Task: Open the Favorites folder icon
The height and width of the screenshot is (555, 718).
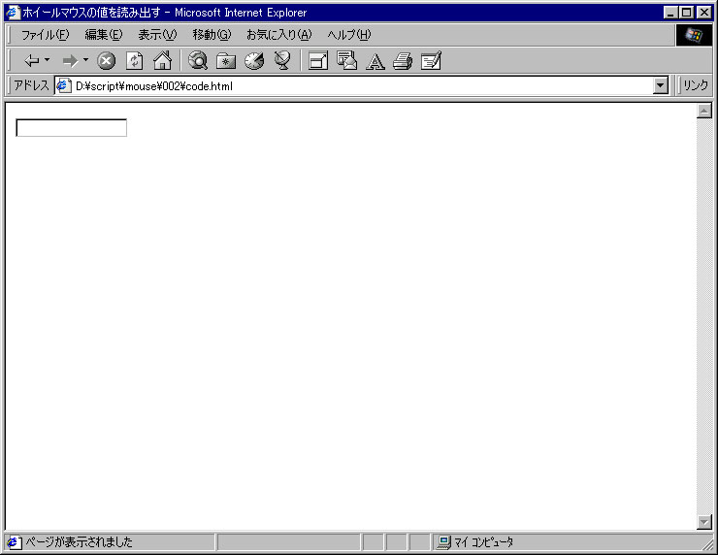Action: coord(226,61)
